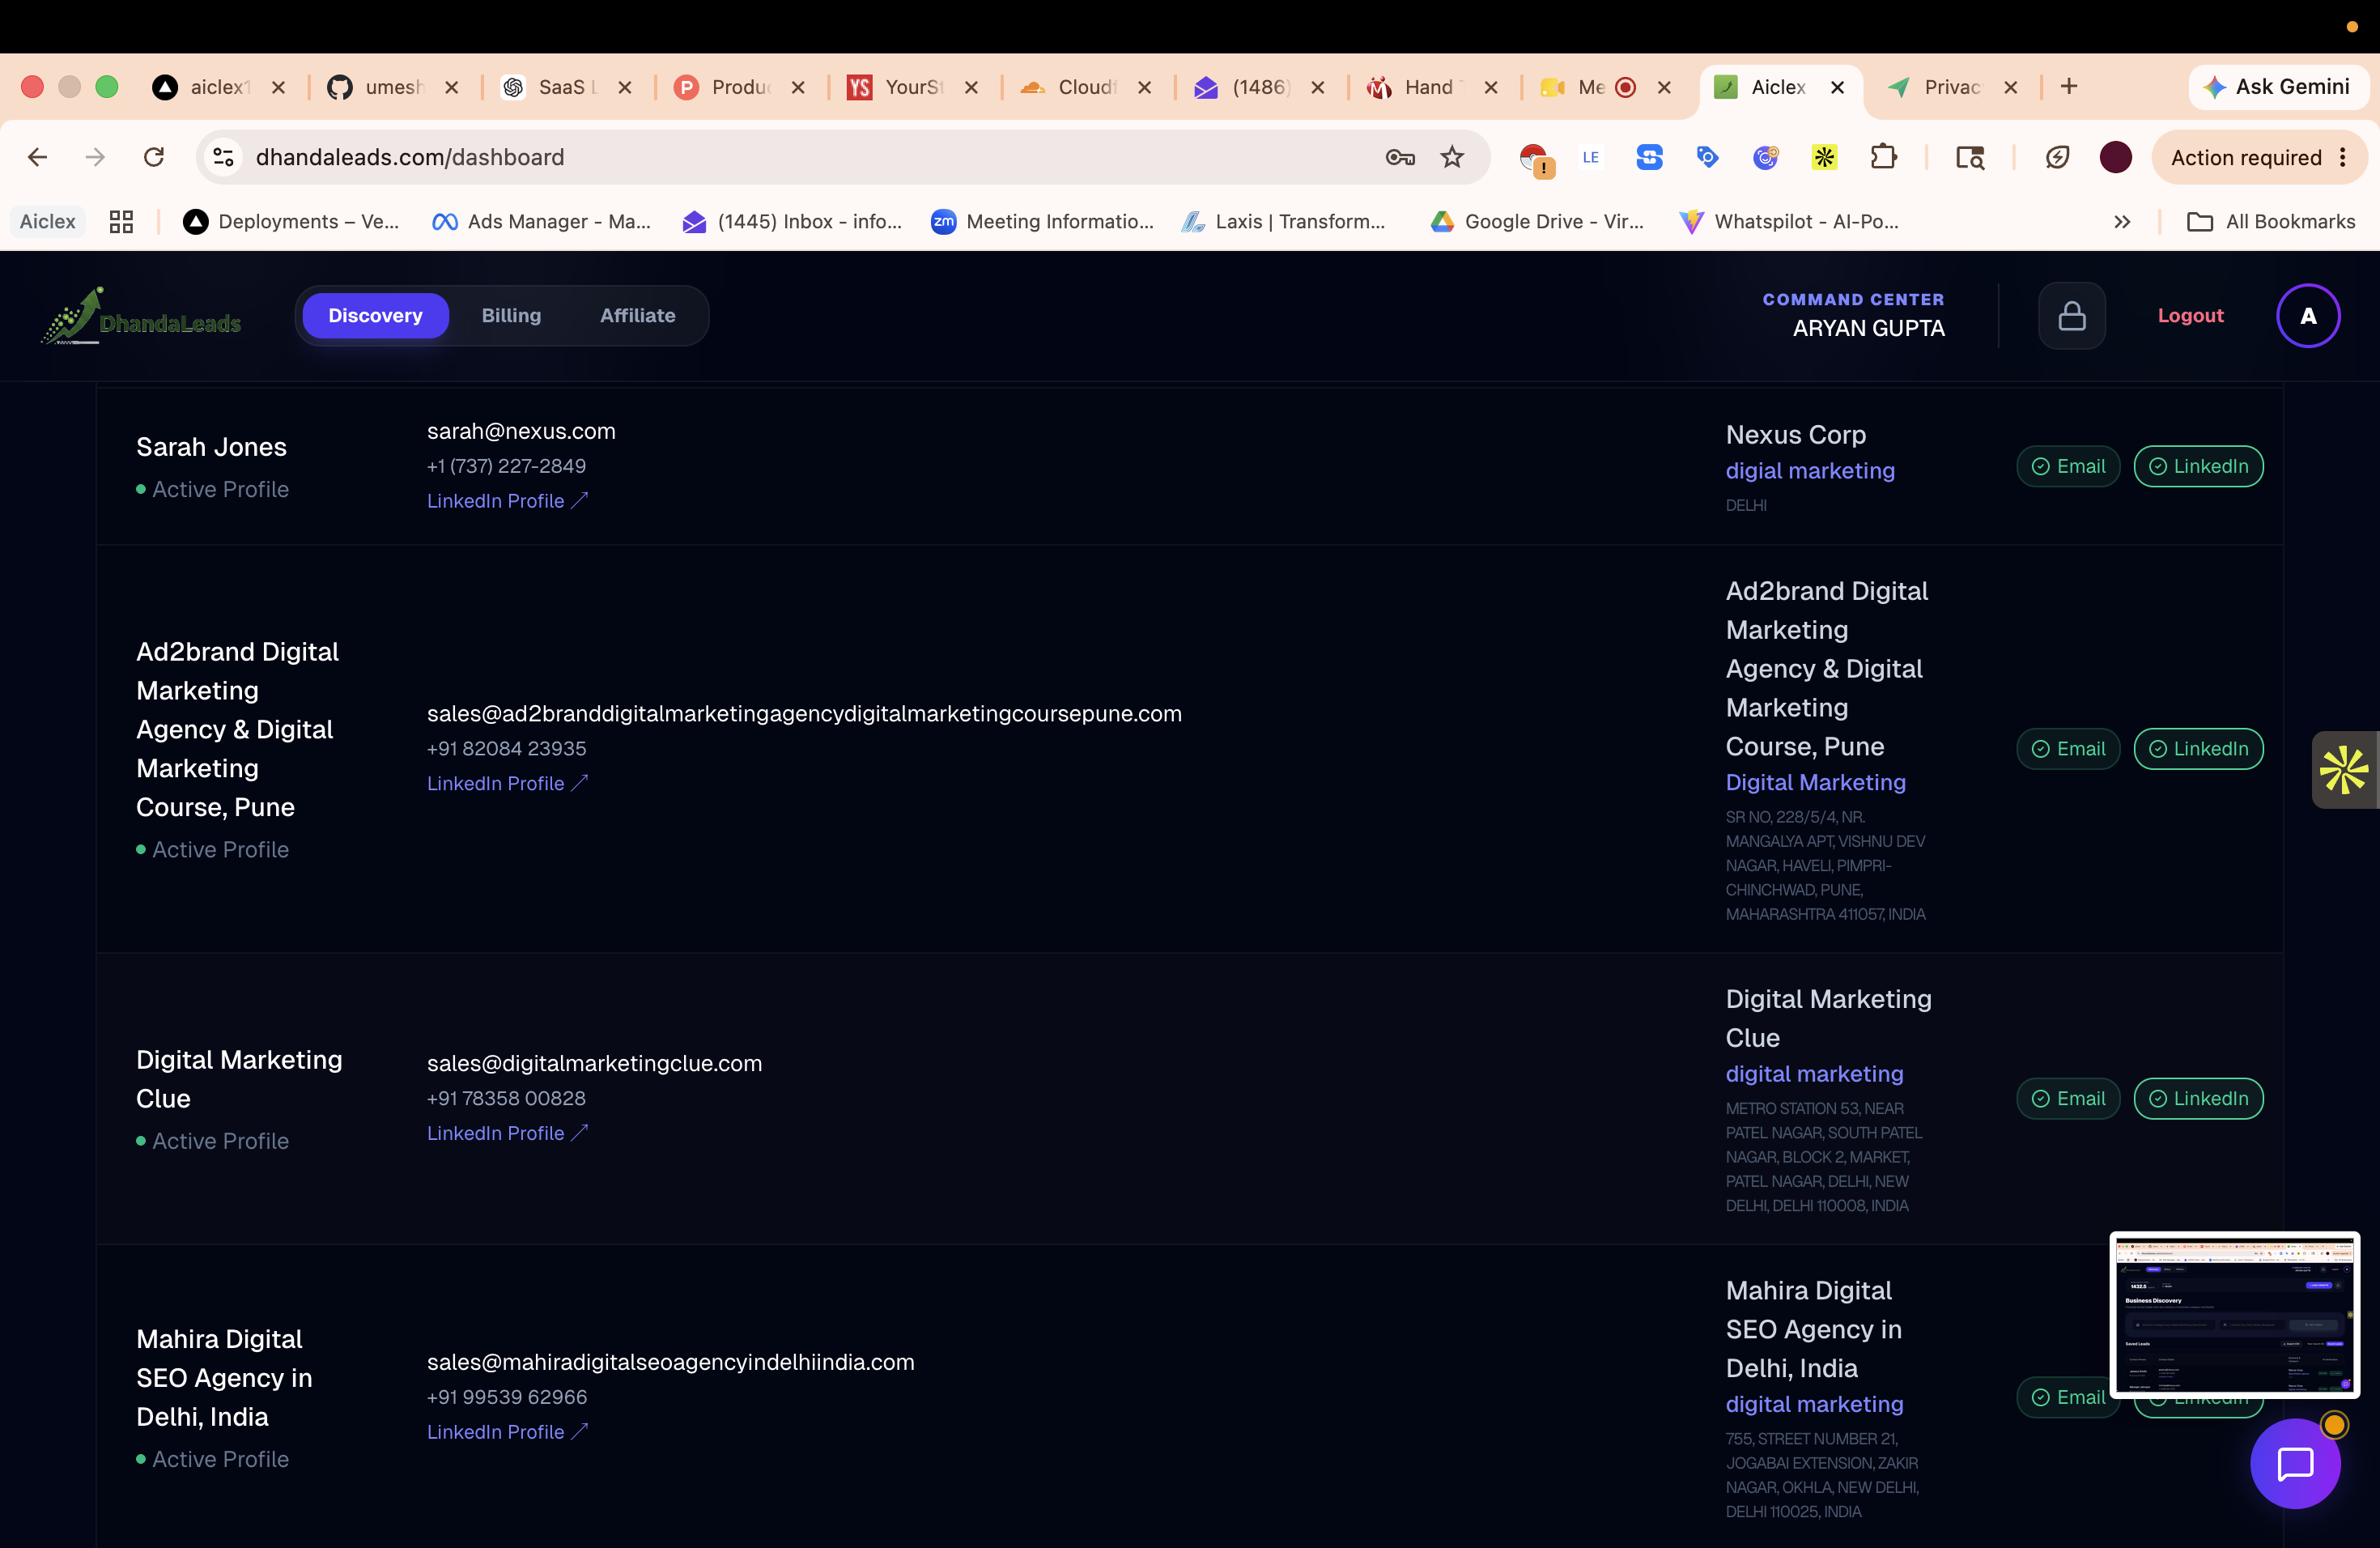Click the blue tag extension icon

[1708, 157]
